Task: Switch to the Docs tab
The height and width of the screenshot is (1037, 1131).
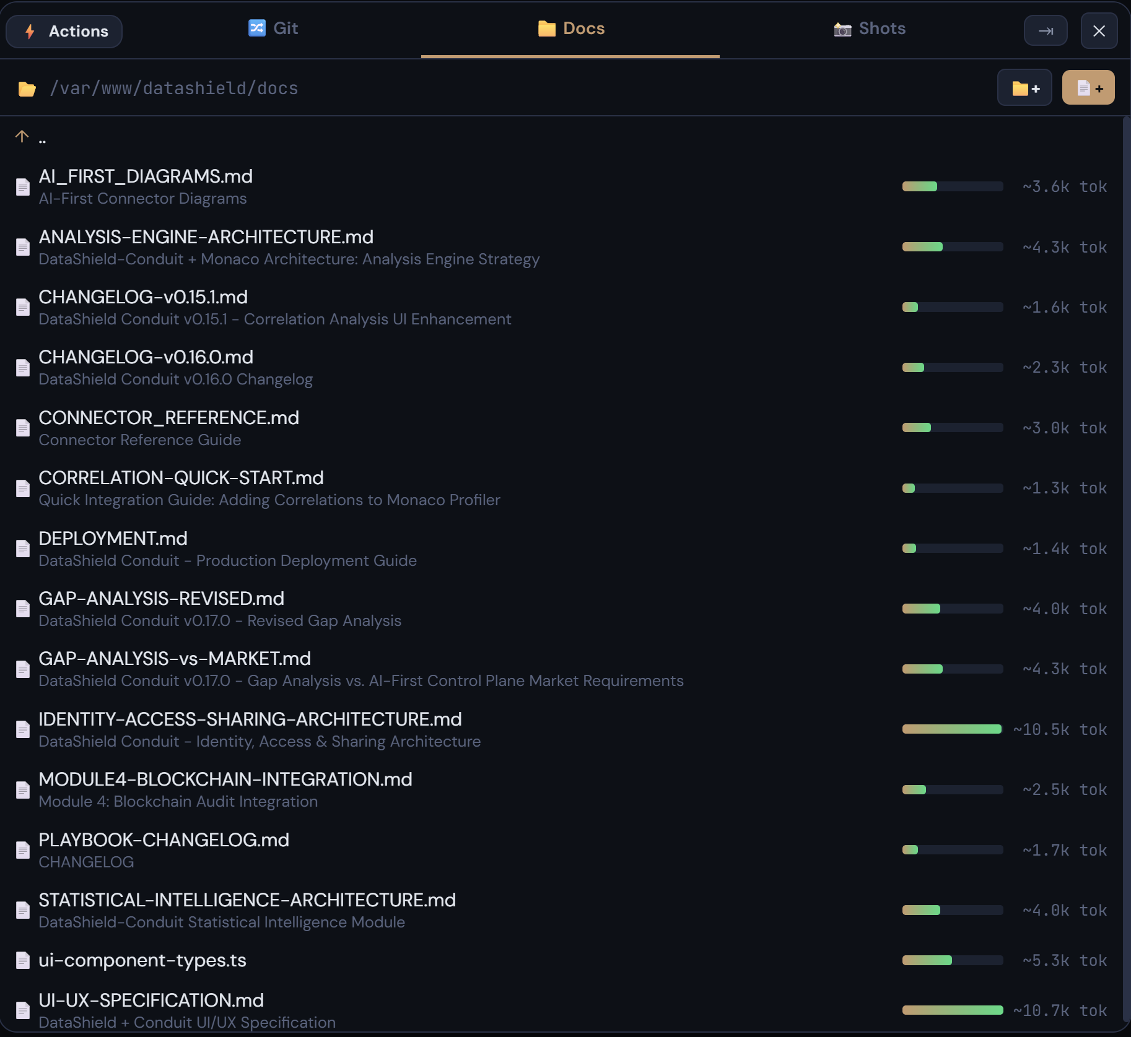Action: tap(570, 28)
